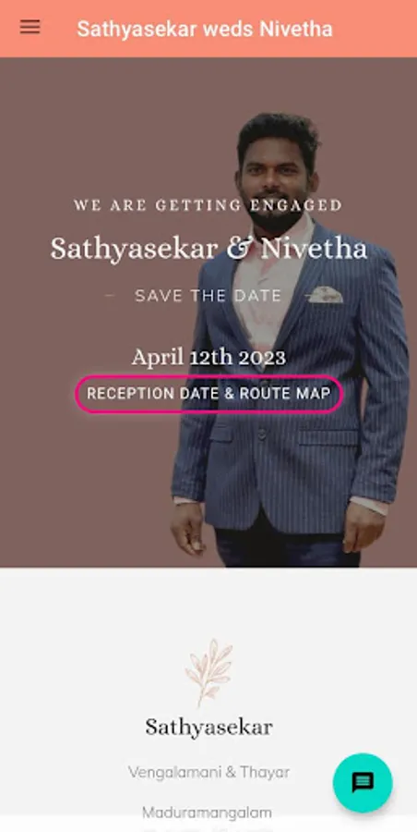Click the blazer button on the suit
The width and height of the screenshot is (417, 832).
[261, 434]
